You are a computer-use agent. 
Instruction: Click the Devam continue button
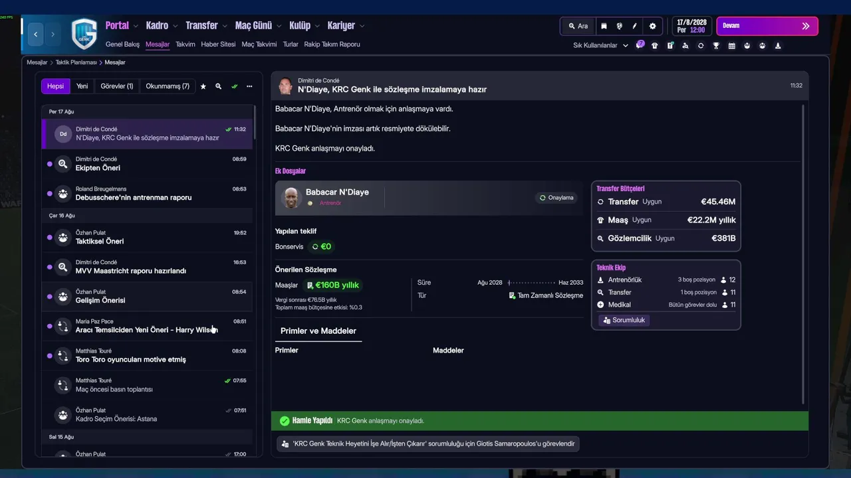[x=767, y=26]
